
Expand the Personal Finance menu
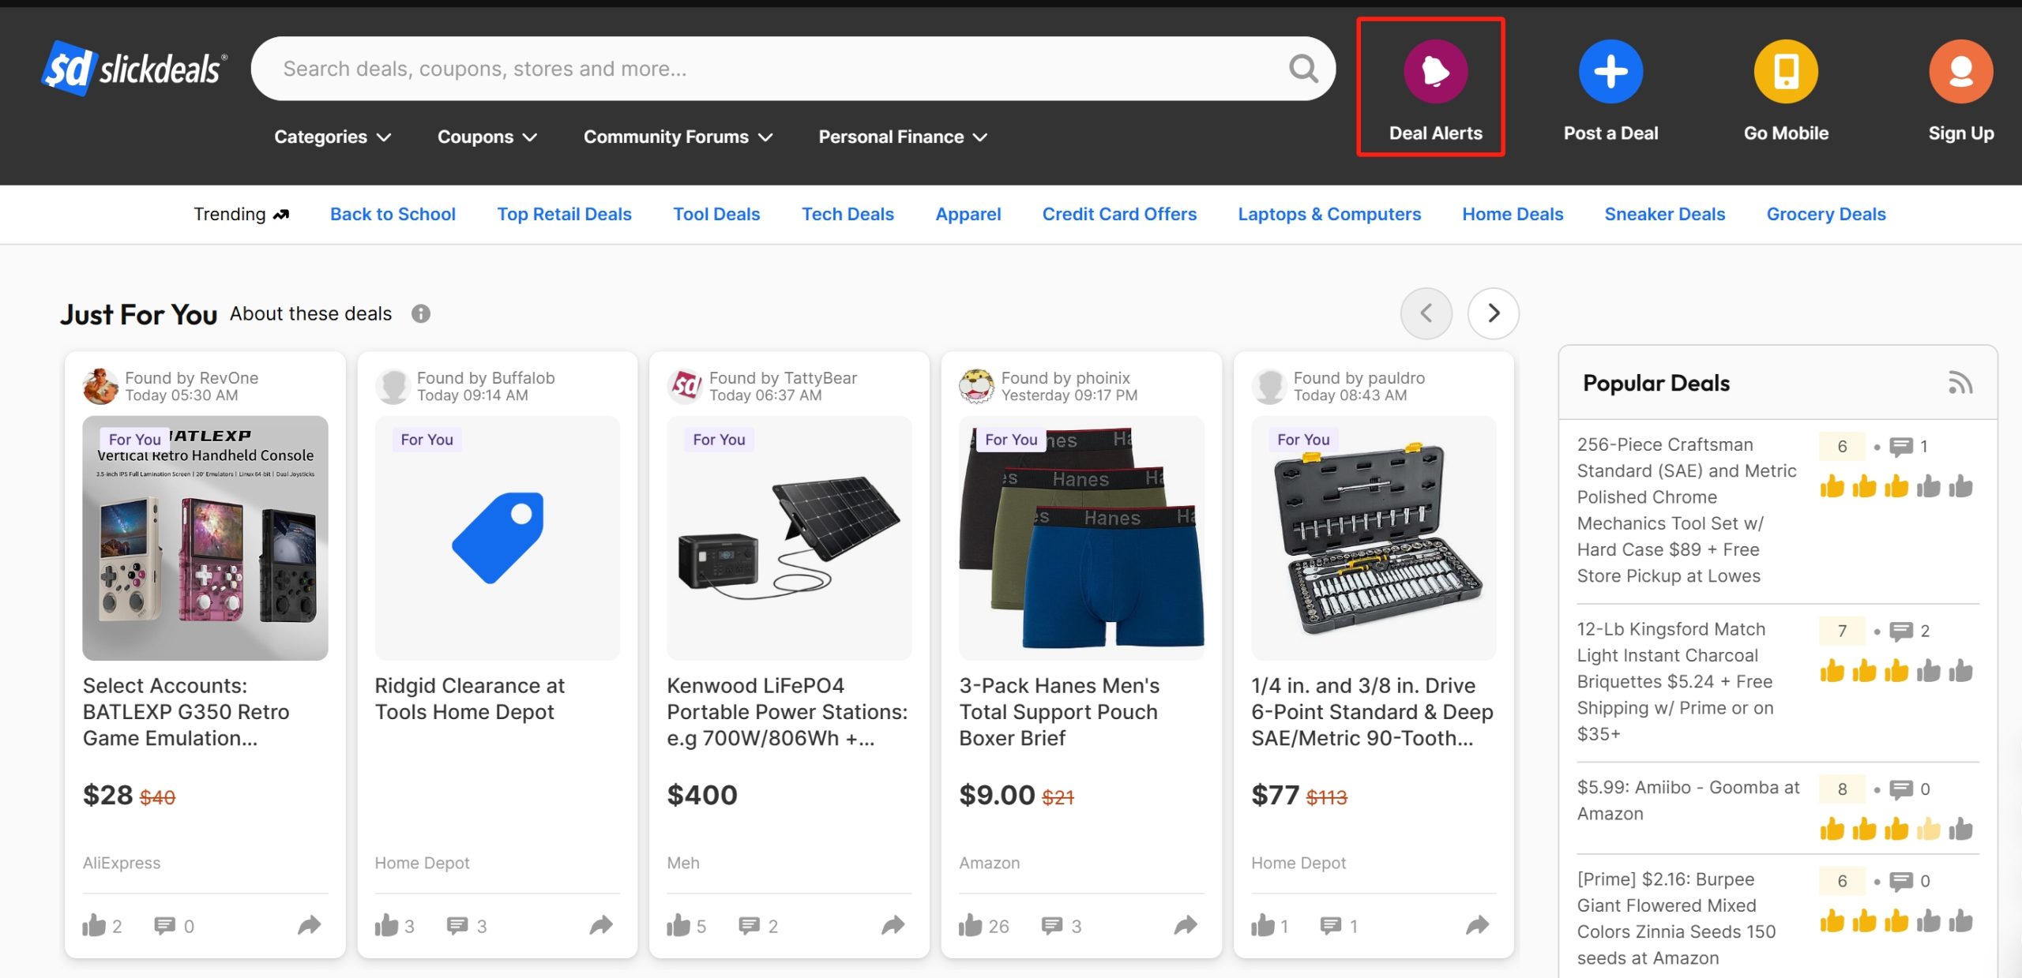903,137
